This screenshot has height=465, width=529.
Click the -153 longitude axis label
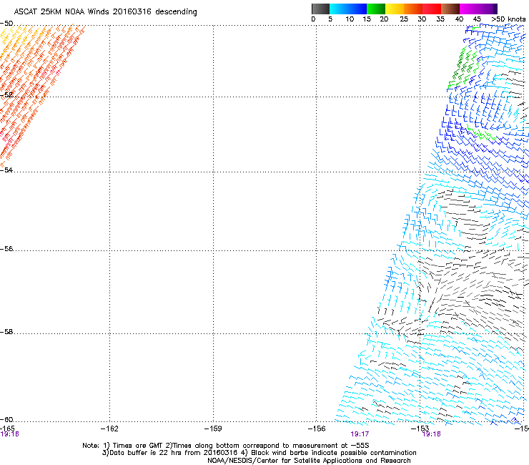420,429
